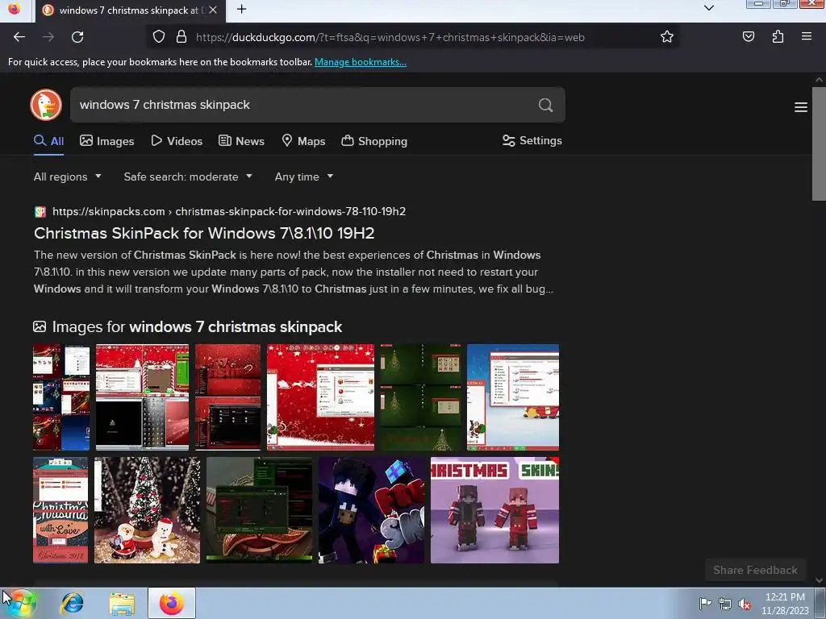Open the collage thumbnail first in top row
This screenshot has height=619, width=826.
pyautogui.click(x=61, y=397)
